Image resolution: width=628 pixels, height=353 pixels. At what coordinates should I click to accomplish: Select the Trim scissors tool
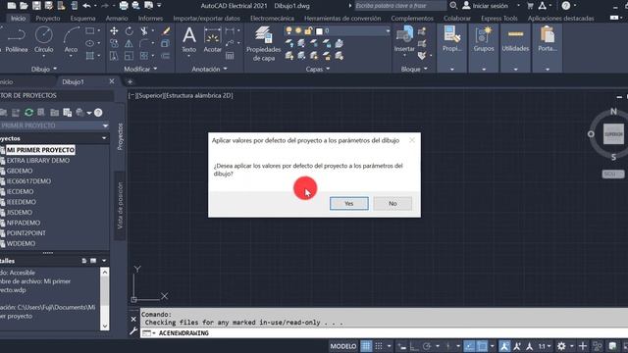144,31
